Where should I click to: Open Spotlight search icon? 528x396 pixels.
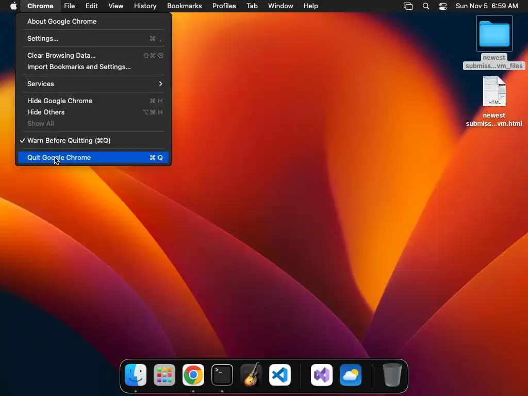(x=425, y=6)
